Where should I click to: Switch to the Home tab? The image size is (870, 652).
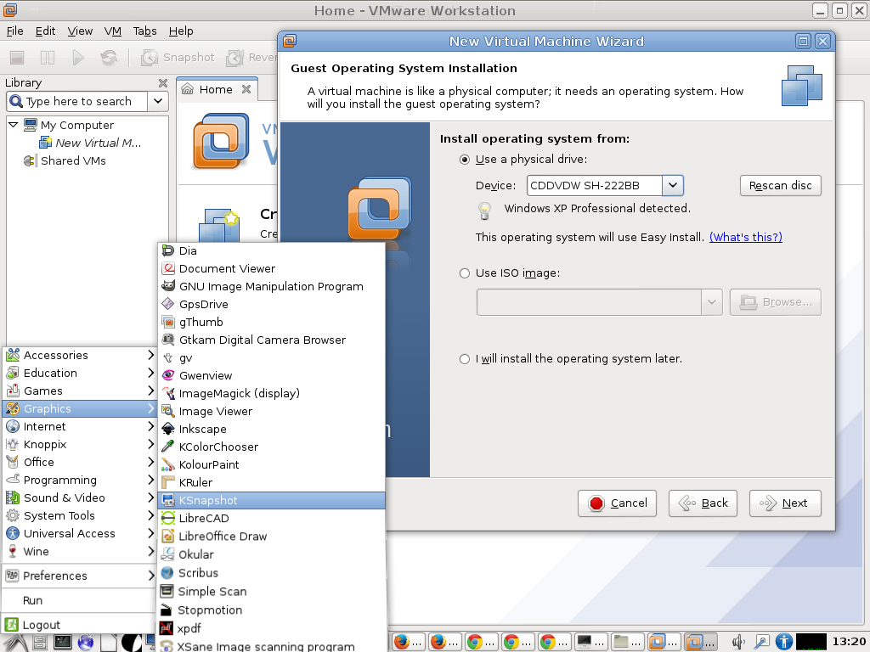coord(215,89)
